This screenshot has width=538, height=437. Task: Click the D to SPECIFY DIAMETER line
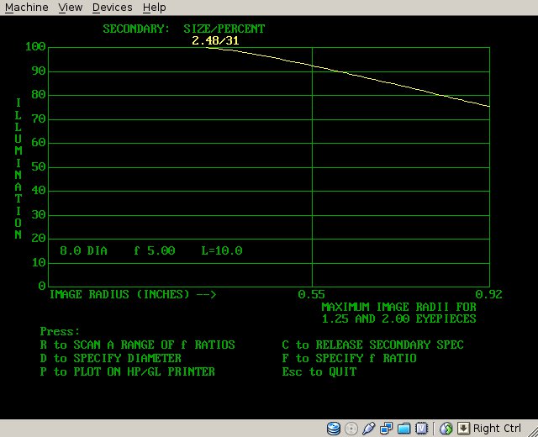[x=110, y=358]
